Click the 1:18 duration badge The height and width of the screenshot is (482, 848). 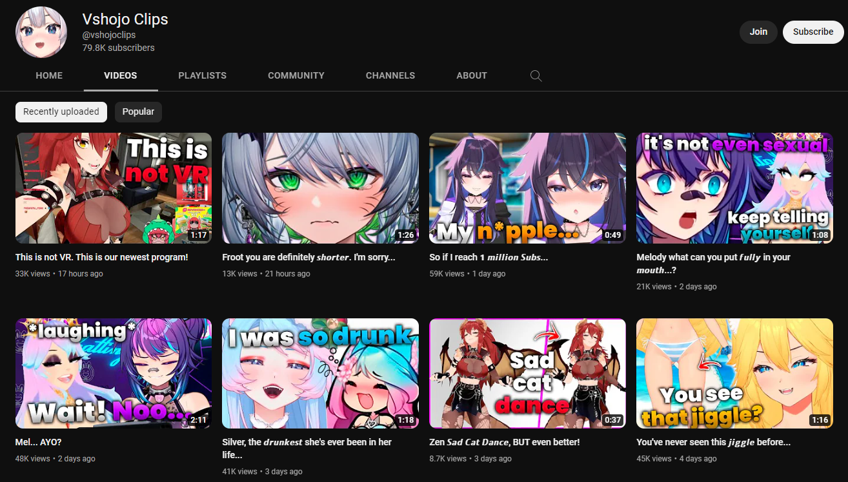click(405, 421)
